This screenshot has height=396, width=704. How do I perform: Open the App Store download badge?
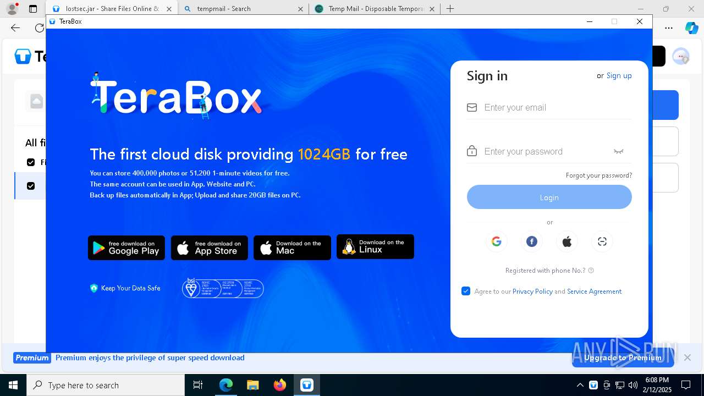[210, 248]
